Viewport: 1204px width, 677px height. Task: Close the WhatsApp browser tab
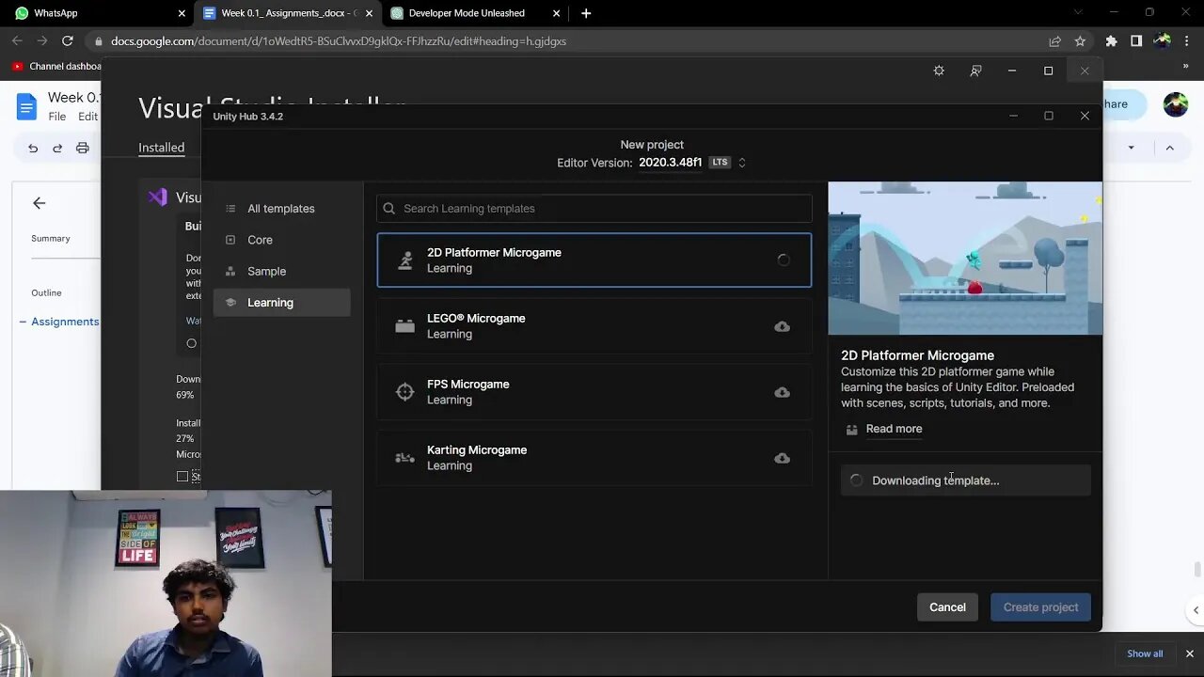point(182,13)
